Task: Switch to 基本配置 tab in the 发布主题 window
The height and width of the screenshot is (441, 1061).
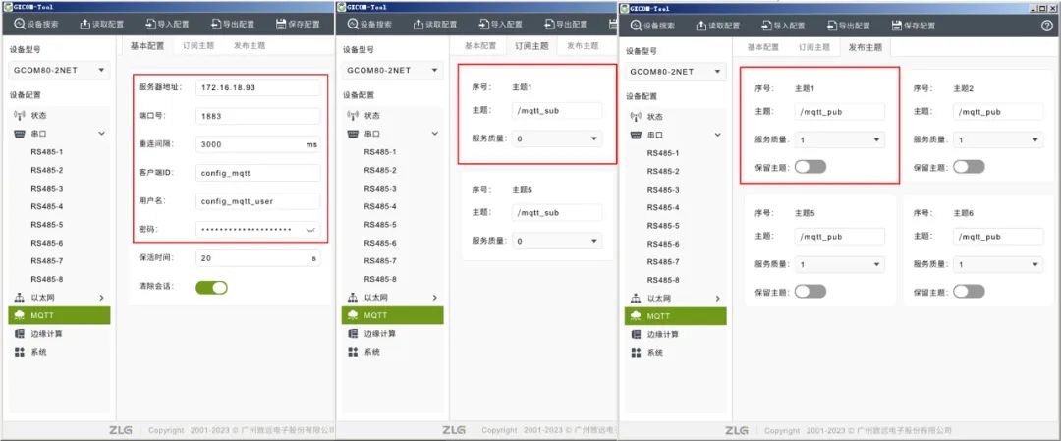Action: click(763, 47)
